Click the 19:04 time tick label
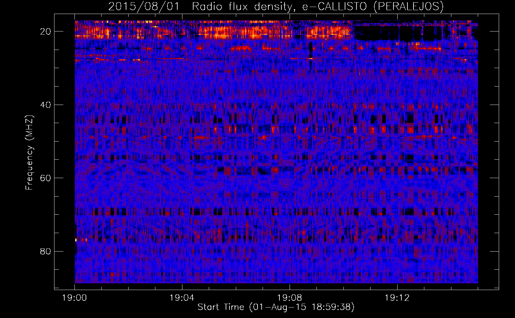515x318 pixels. pyautogui.click(x=182, y=298)
